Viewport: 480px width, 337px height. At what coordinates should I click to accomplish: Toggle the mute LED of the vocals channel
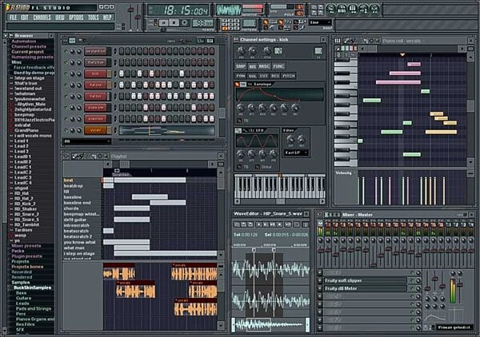[x=66, y=130]
